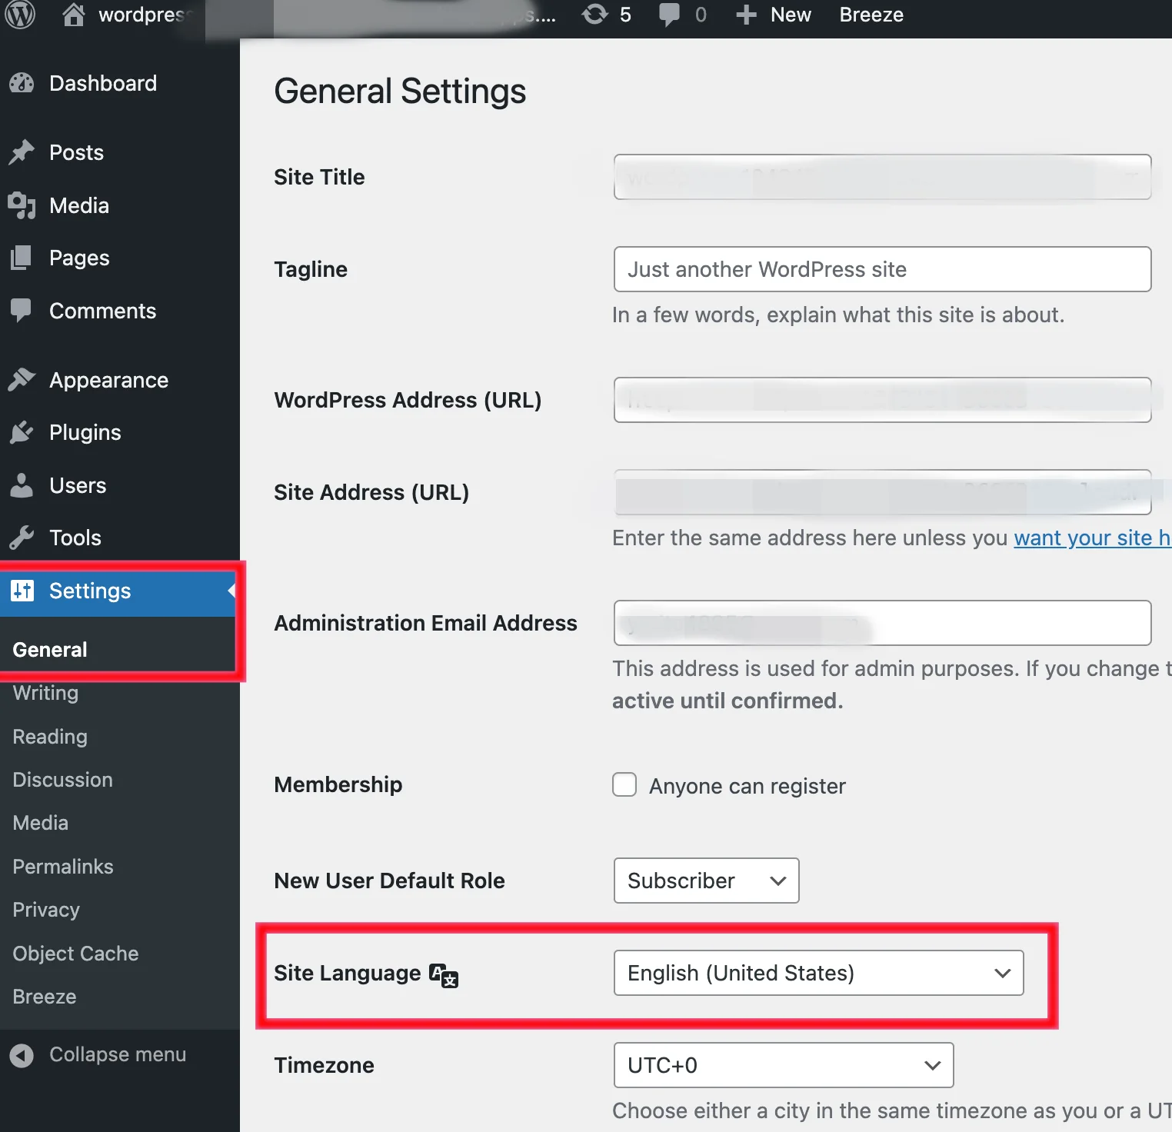Open the Writing settings submenu

(45, 693)
